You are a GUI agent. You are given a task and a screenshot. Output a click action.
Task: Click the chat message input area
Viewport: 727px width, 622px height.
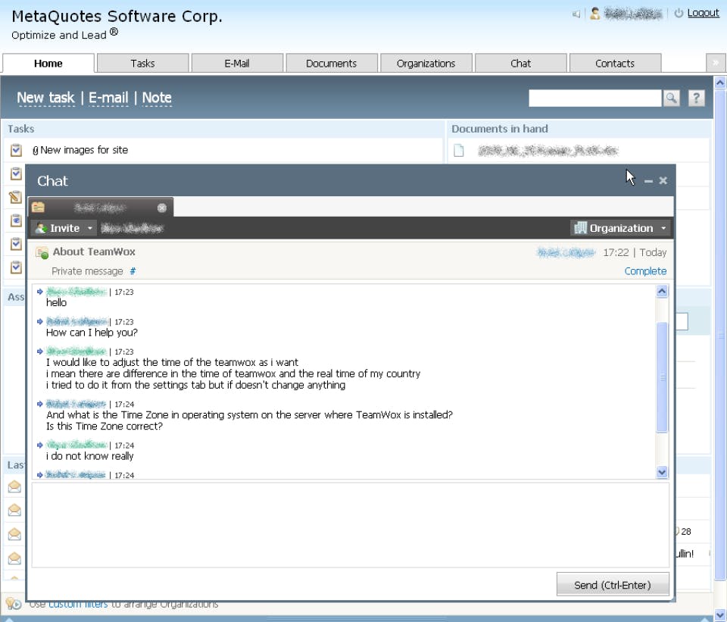(350, 525)
